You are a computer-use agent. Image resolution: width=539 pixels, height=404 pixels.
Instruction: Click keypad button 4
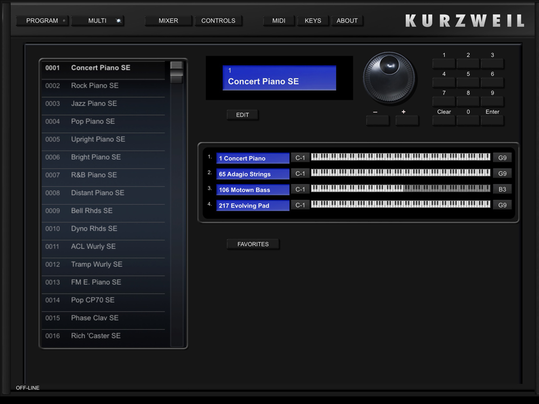click(444, 82)
